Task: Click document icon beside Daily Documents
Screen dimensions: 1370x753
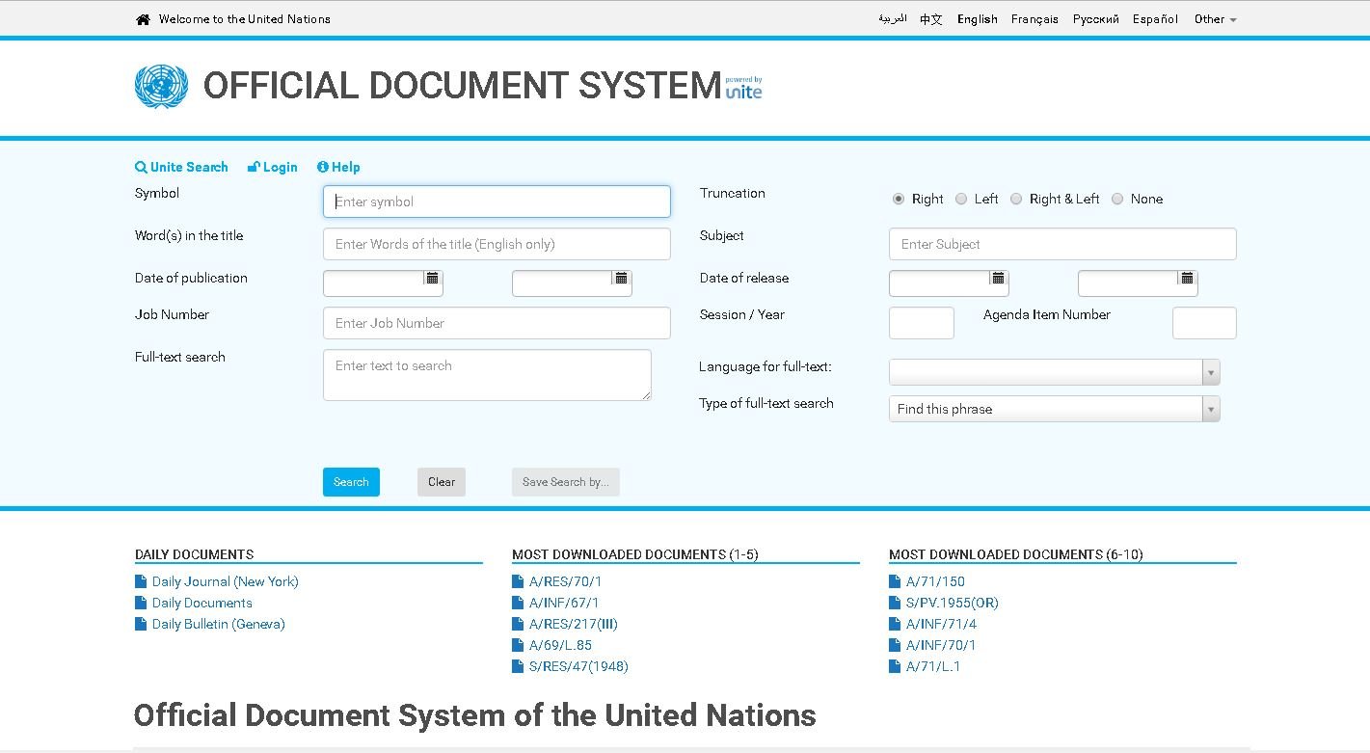Action: point(141,603)
